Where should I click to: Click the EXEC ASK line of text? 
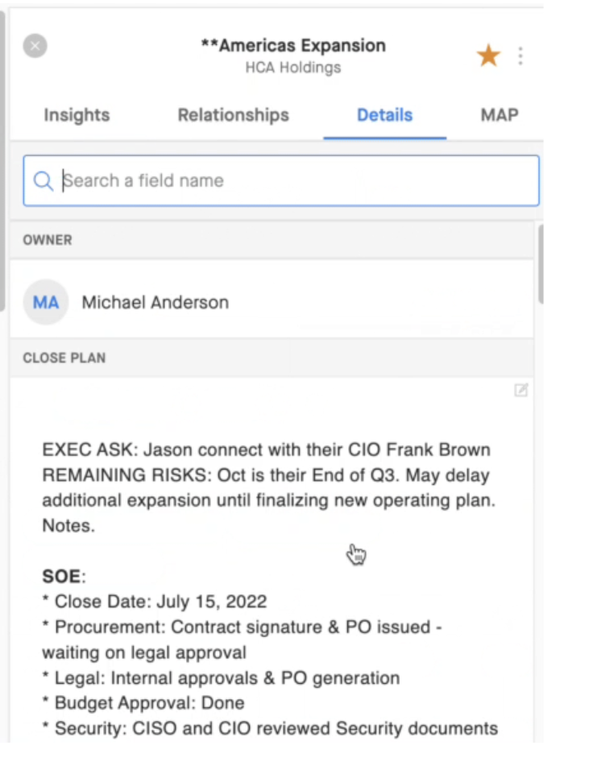(x=266, y=449)
